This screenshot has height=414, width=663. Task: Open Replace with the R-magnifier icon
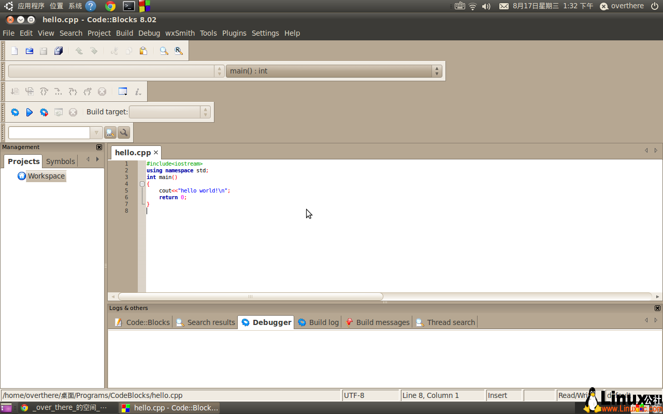pos(179,51)
